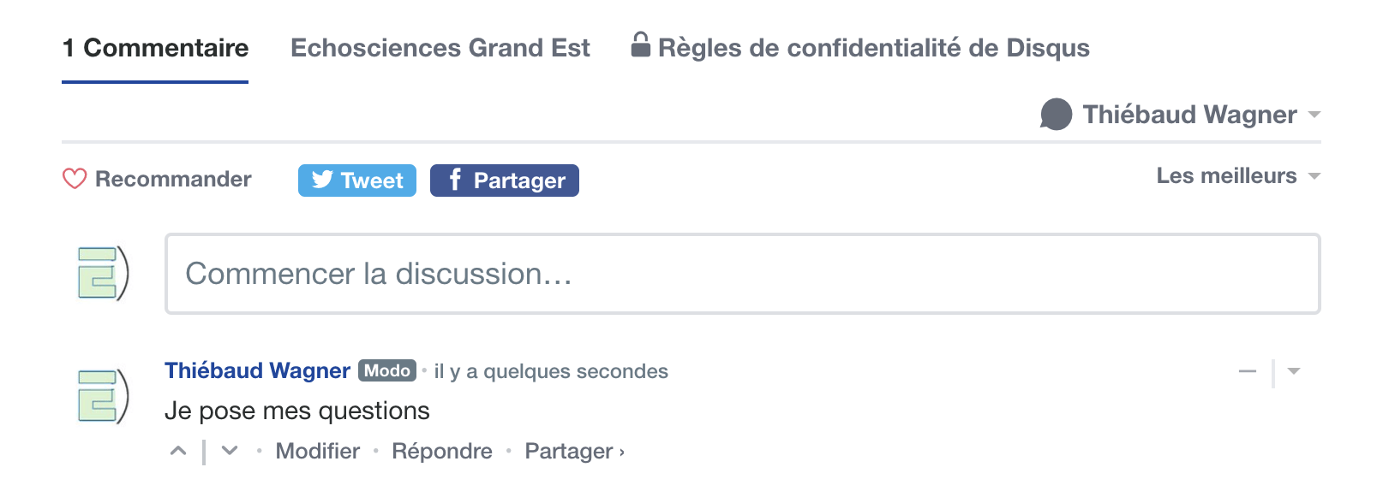The image size is (1383, 491).
Task: Click the padlock icon beside Règles de confidentialité
Action: 640,44
